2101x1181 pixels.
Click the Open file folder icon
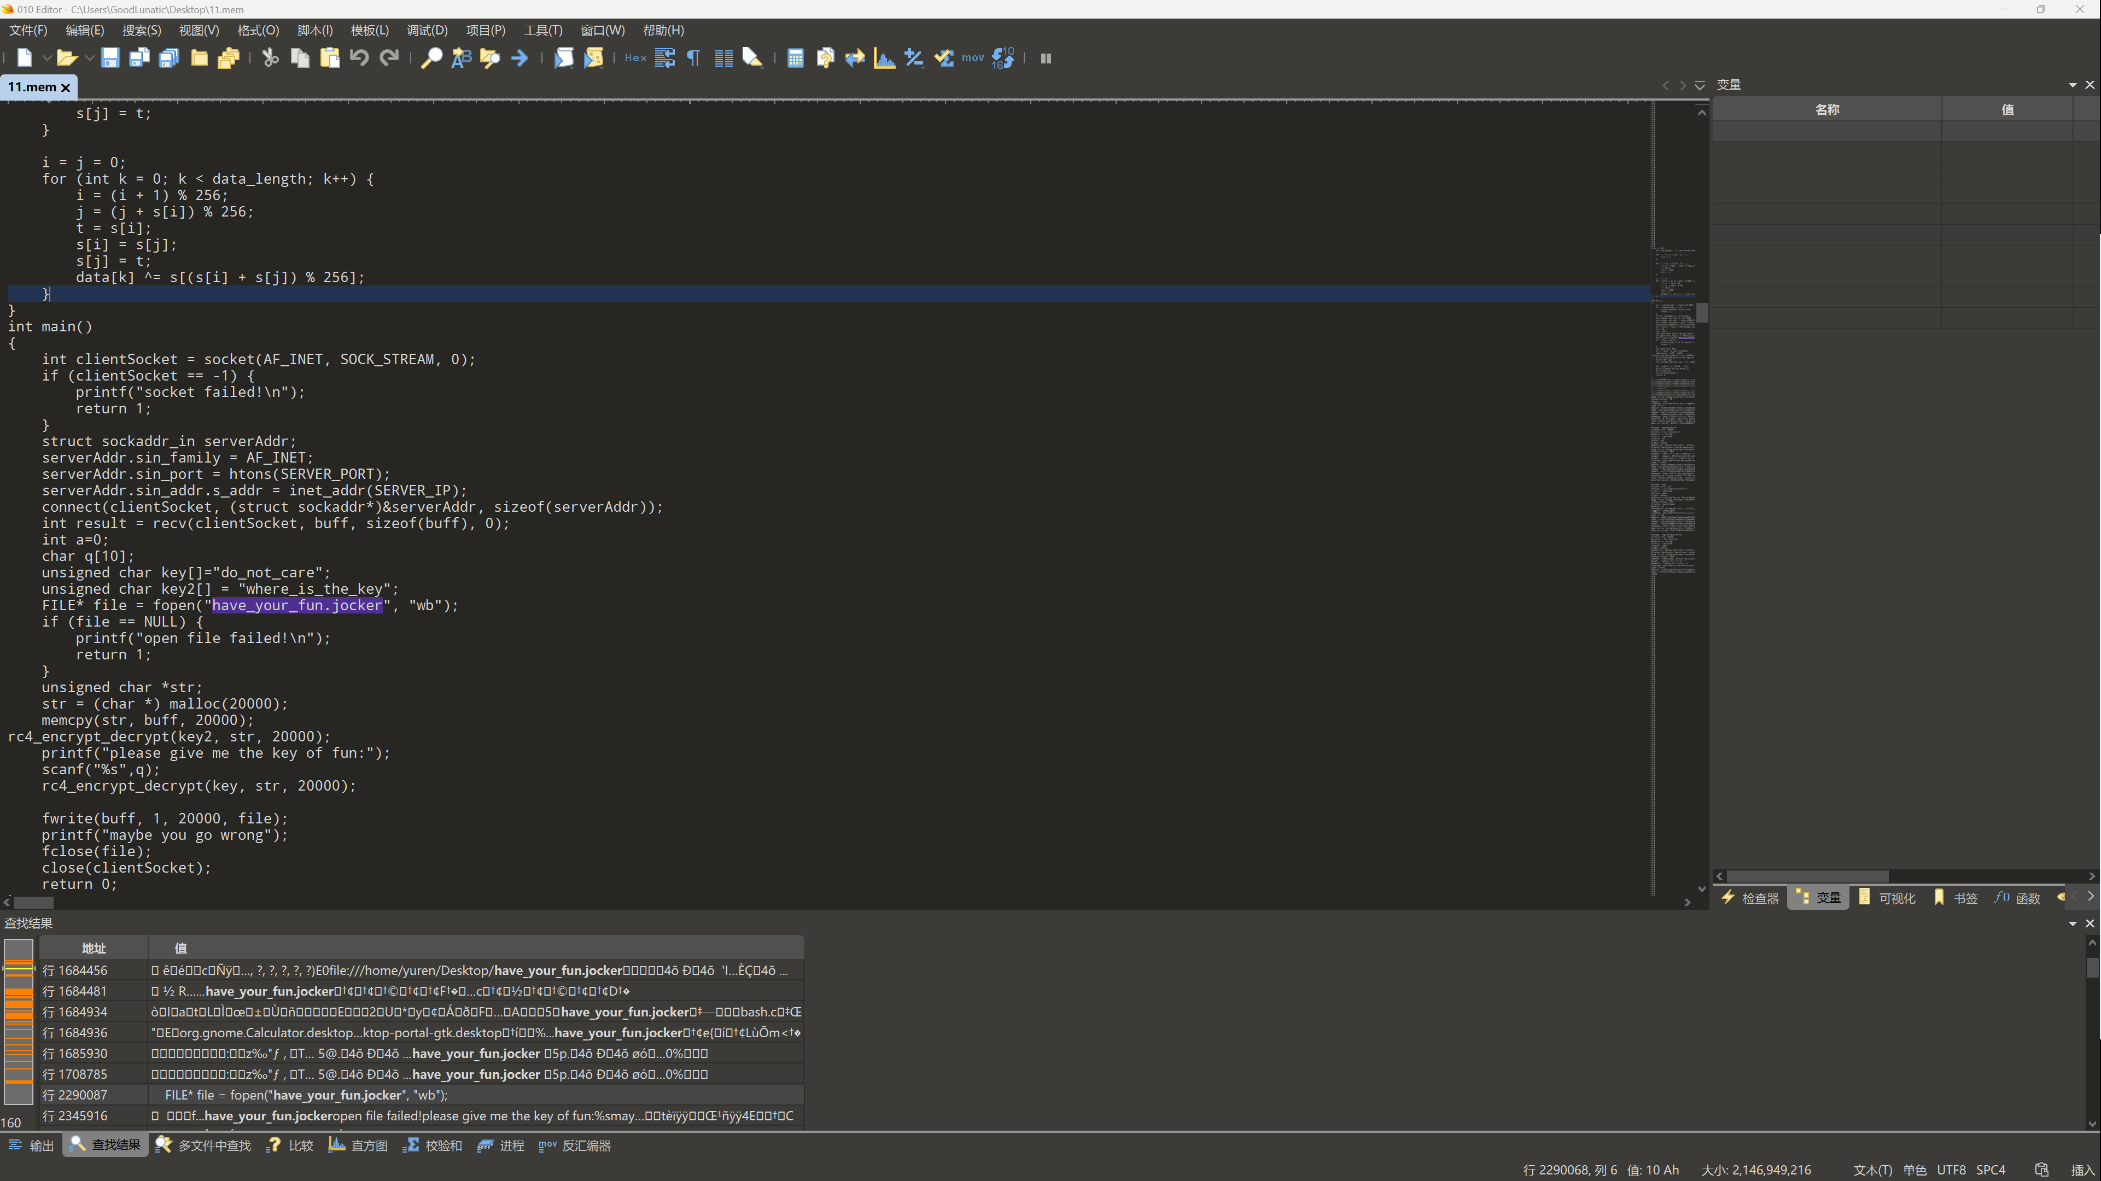click(x=67, y=58)
